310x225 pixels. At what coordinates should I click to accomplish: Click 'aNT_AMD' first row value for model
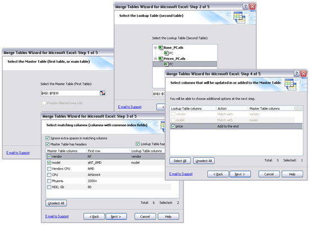(95, 163)
